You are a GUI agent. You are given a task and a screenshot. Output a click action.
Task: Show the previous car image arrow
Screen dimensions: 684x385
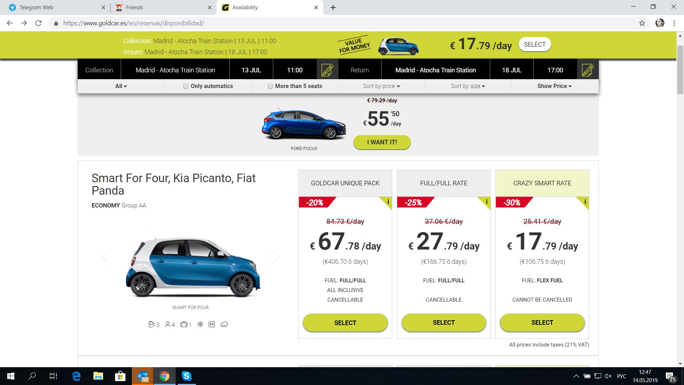[107, 256]
